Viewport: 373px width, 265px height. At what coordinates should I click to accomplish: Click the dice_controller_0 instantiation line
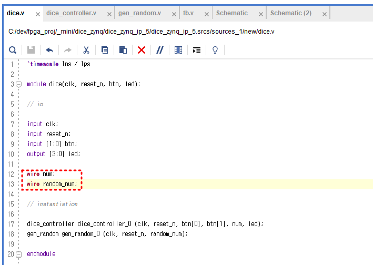tap(145, 224)
